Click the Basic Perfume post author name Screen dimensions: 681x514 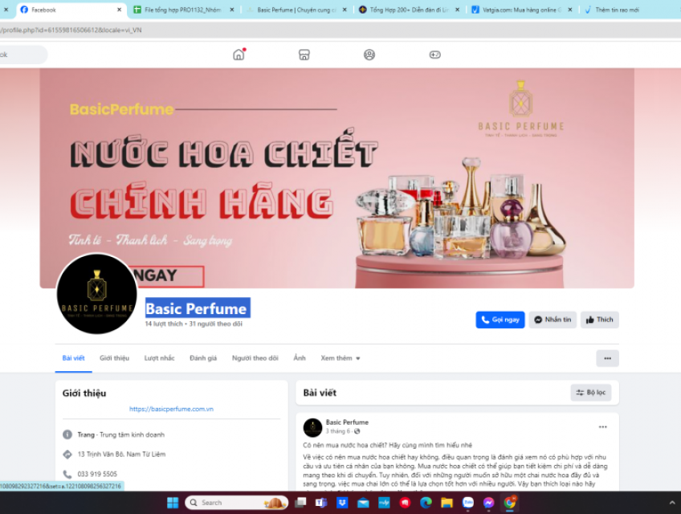coord(347,422)
